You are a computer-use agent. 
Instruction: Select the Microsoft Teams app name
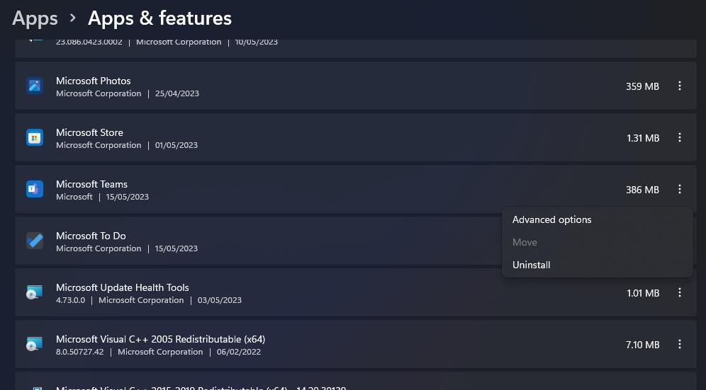pos(92,185)
